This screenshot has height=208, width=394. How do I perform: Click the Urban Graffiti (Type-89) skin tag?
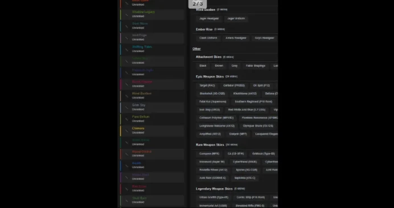214,198
